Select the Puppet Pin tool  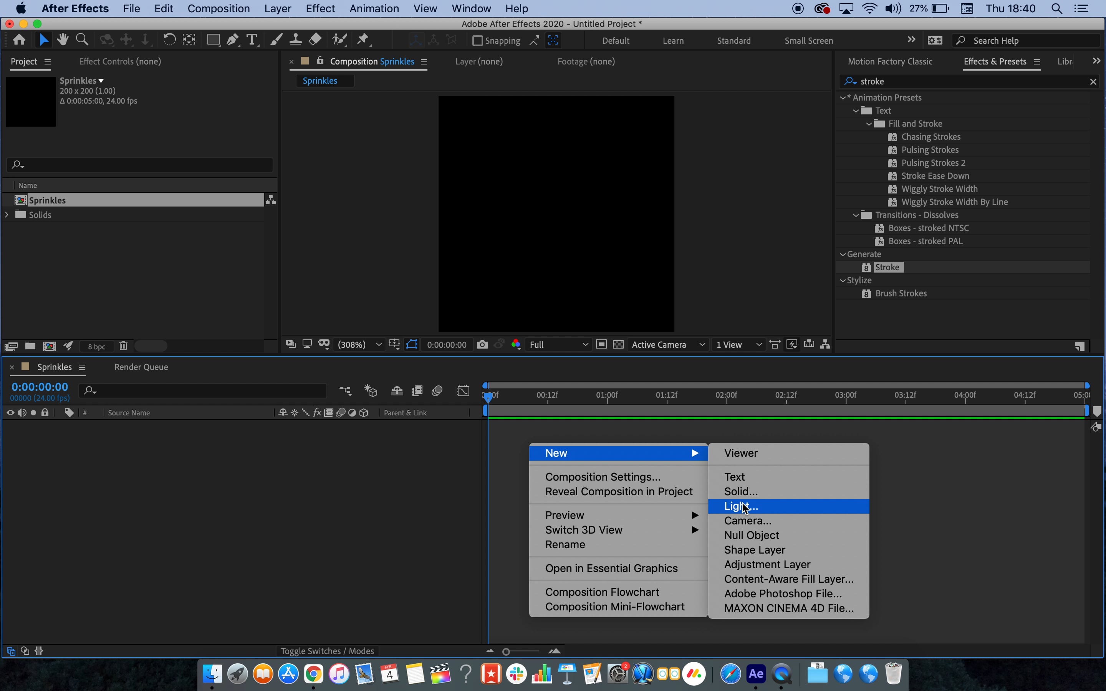(363, 40)
